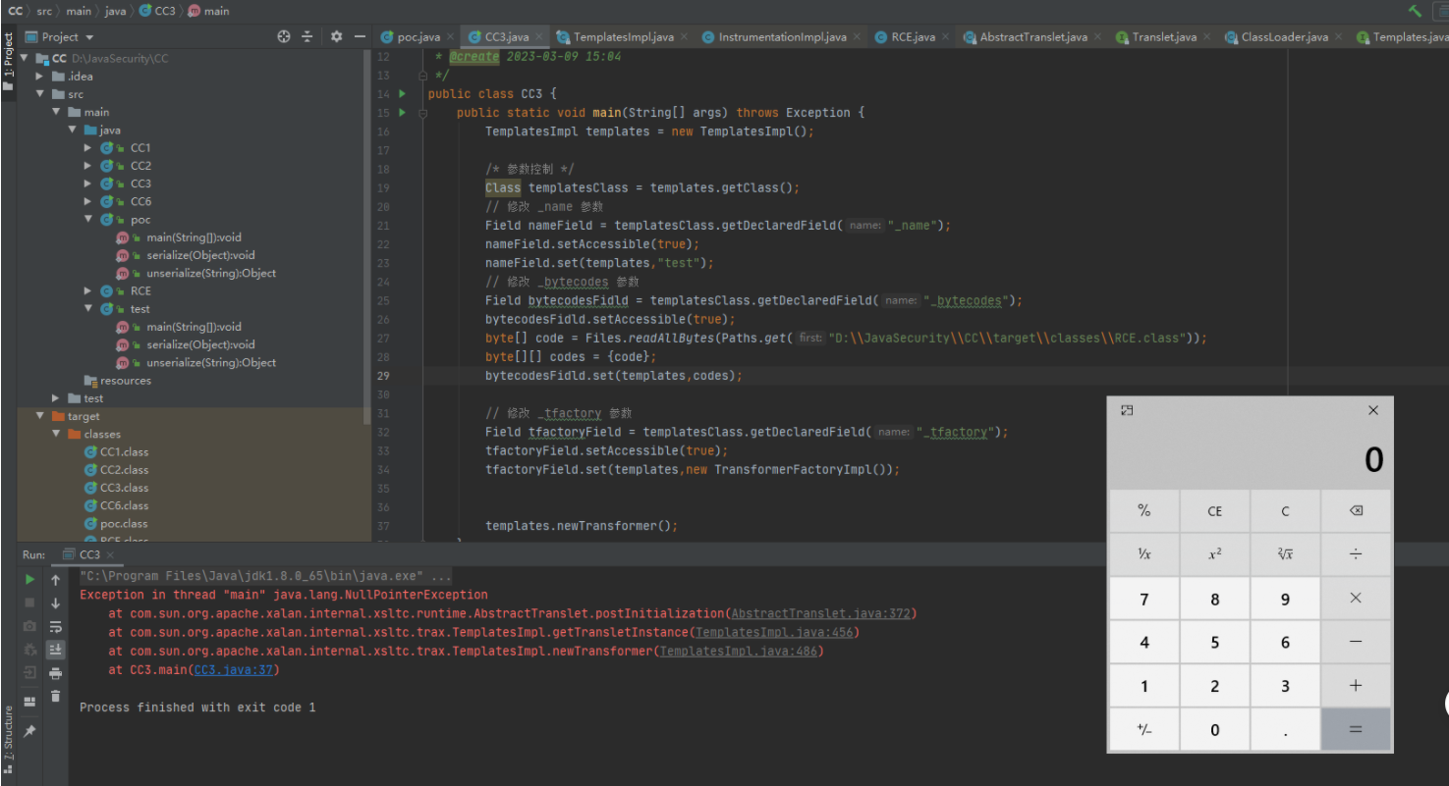Rerun CC3 with the green play icon
The height and width of the screenshot is (786, 1449).
pos(30,580)
